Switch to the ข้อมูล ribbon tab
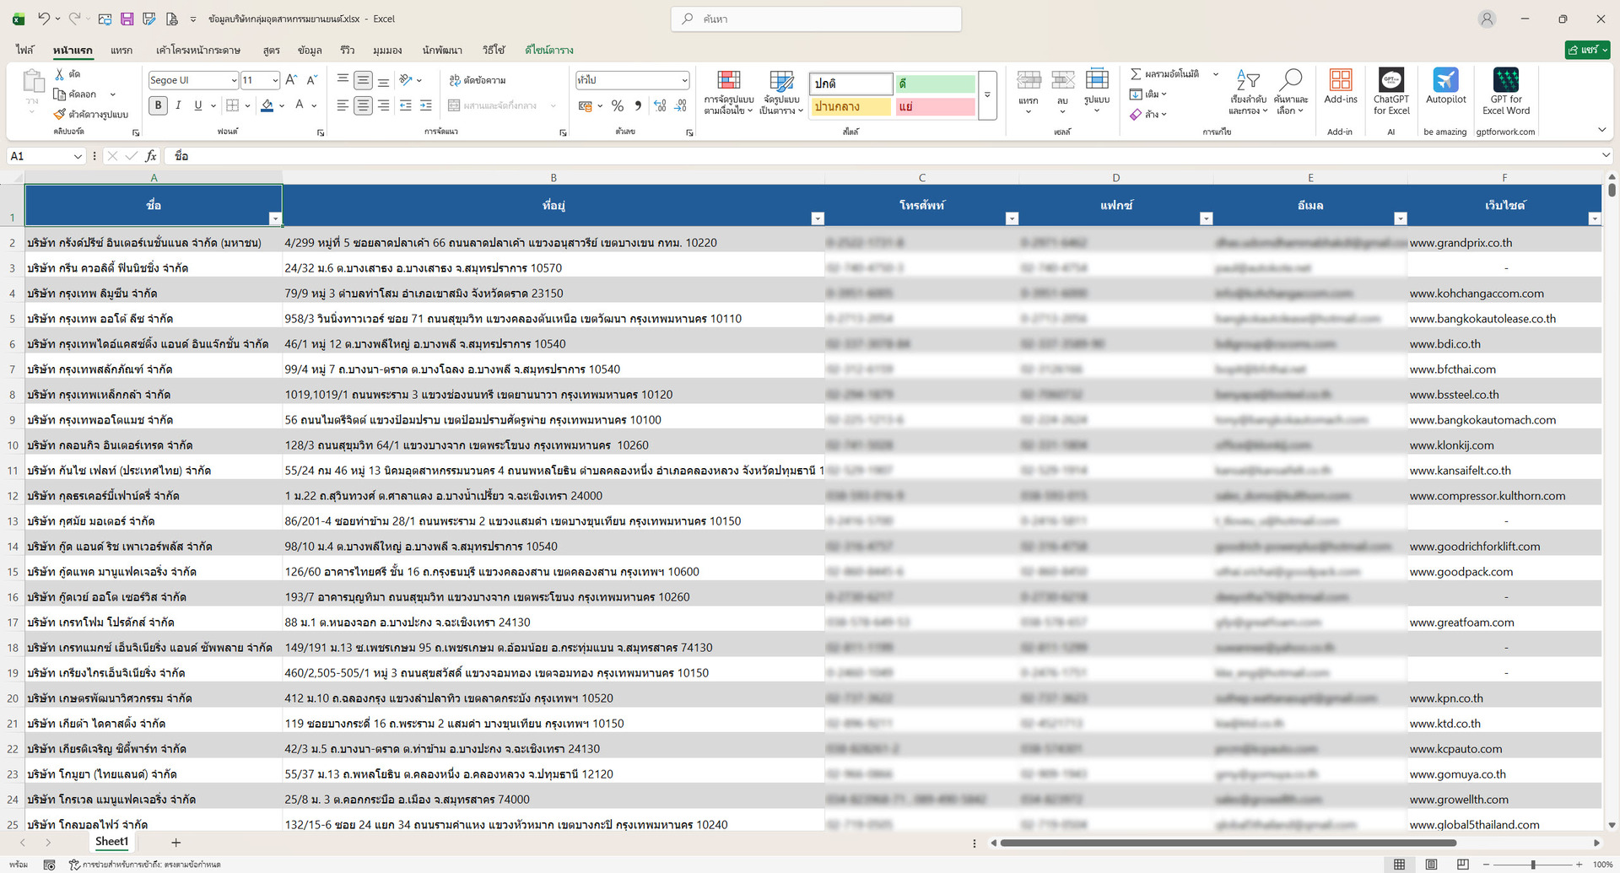The height and width of the screenshot is (873, 1620). coord(310,51)
